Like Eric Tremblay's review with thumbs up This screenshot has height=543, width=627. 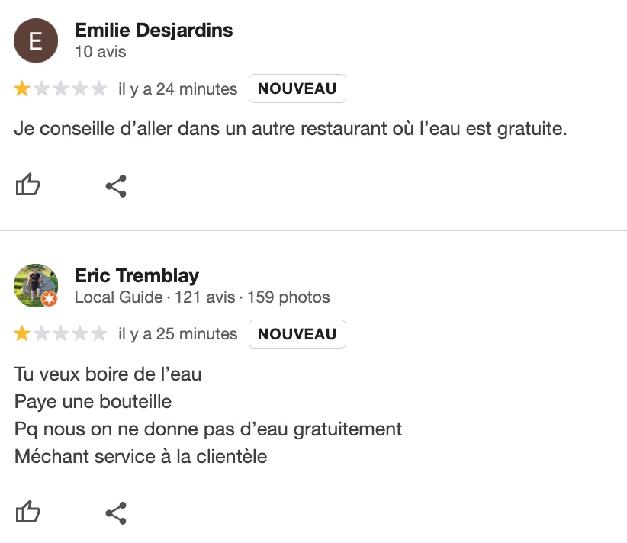click(27, 512)
